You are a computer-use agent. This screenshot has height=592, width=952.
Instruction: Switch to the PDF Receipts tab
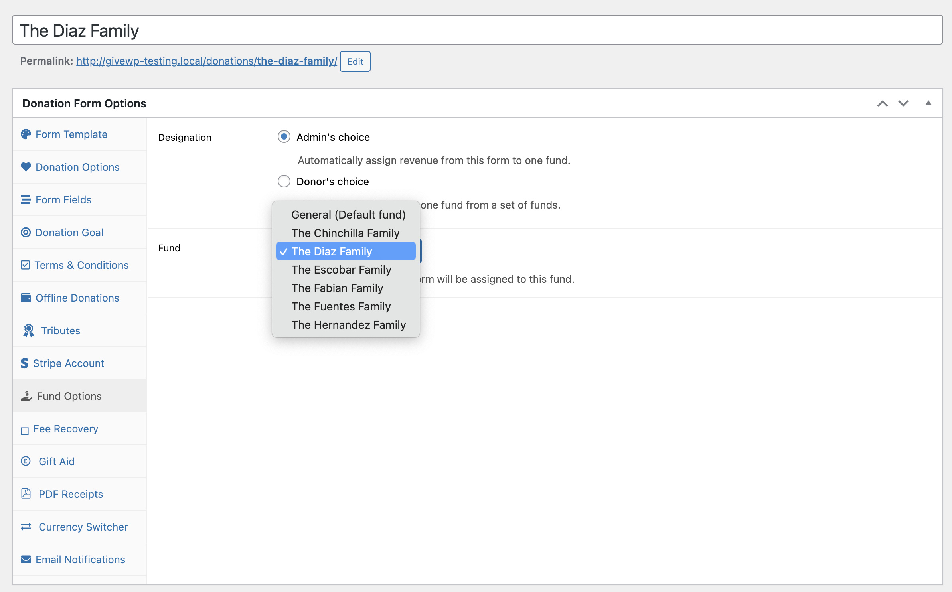[80, 494]
